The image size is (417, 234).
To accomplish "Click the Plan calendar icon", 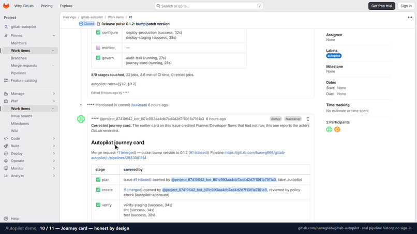I will (6, 101).
